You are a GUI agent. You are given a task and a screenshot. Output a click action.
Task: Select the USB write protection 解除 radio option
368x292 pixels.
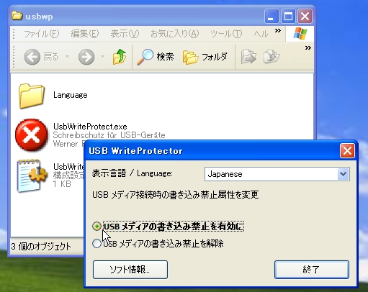[x=97, y=244]
